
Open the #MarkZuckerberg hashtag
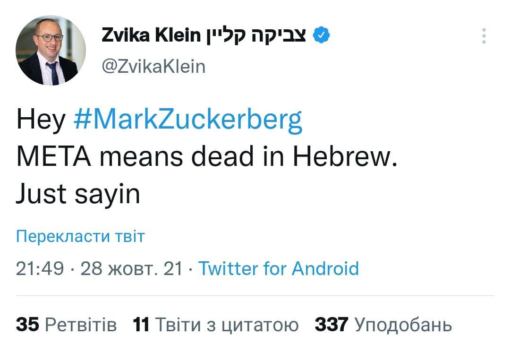tap(188, 120)
